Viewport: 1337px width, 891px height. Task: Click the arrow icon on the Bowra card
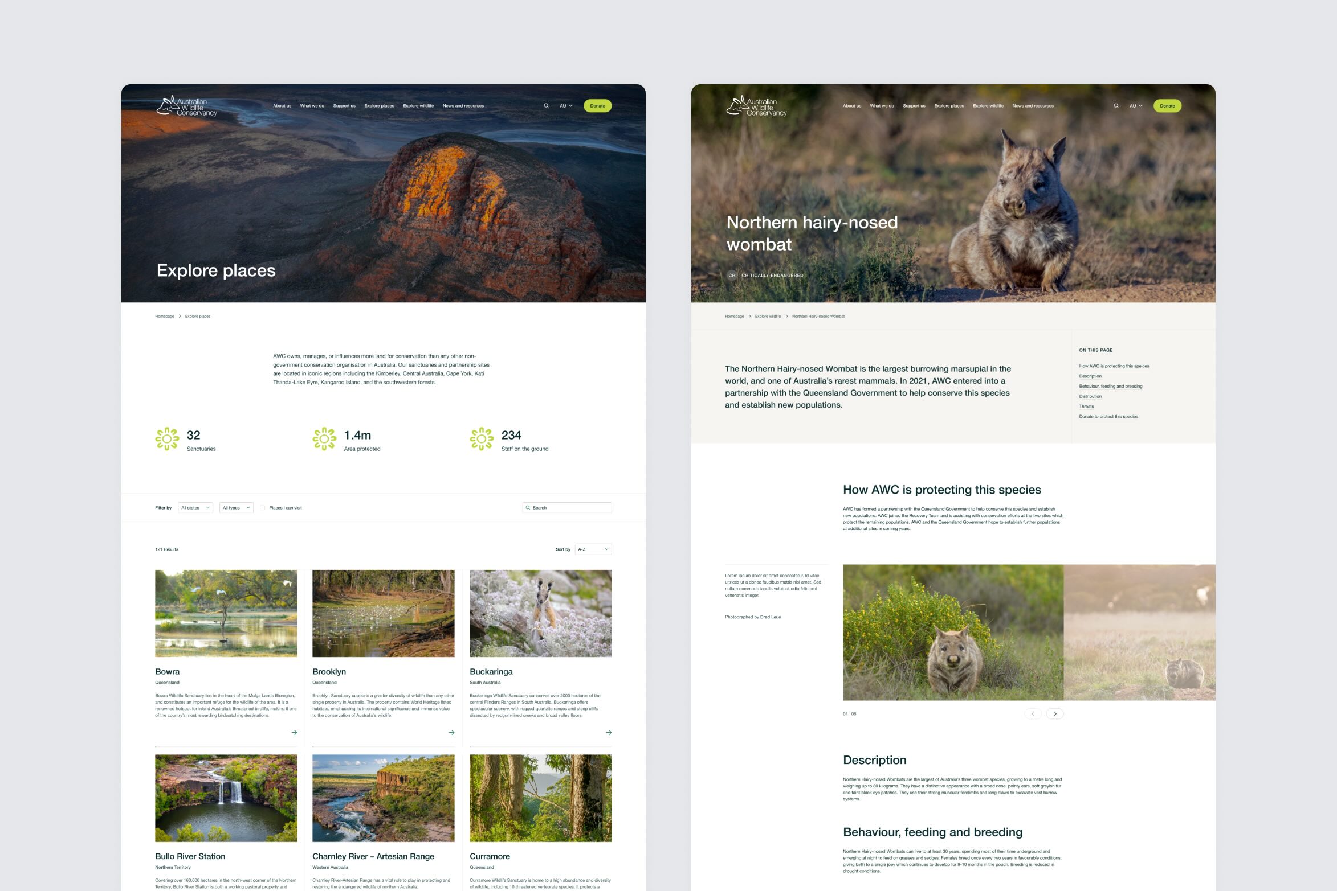tap(294, 732)
